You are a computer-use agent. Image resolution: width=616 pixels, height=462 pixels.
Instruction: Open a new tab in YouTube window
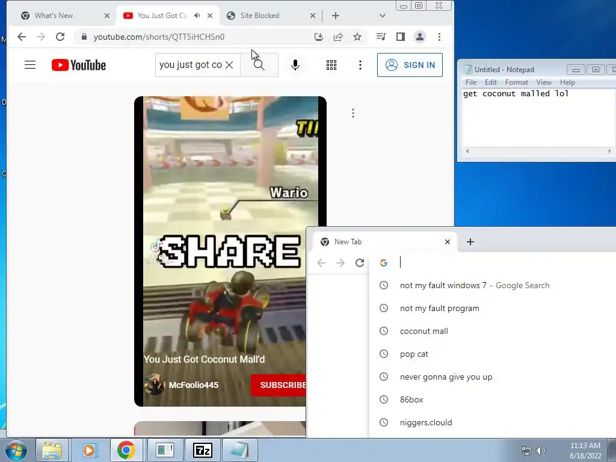click(336, 16)
